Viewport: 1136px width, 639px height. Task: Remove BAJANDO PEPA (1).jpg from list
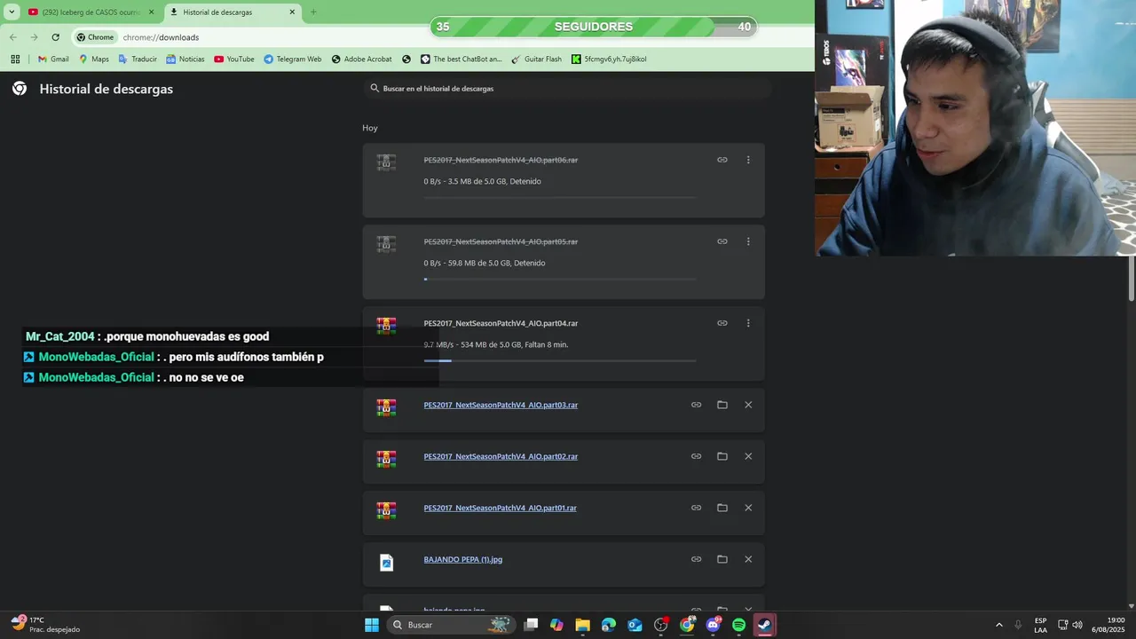click(x=748, y=559)
